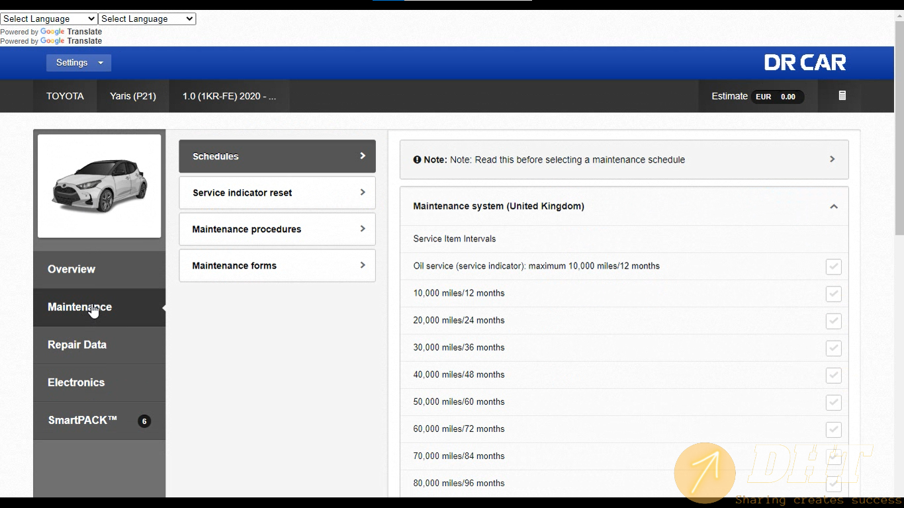Click the 20,000 miles/24 months row text

(x=459, y=320)
